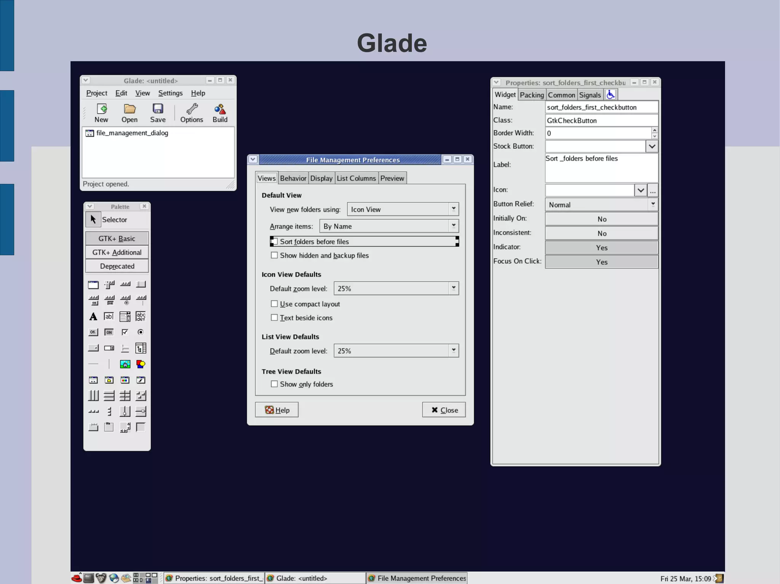Screen dimensions: 780x584
Task: Show GTK+ Basic palette widgets
Action: pyautogui.click(x=117, y=239)
